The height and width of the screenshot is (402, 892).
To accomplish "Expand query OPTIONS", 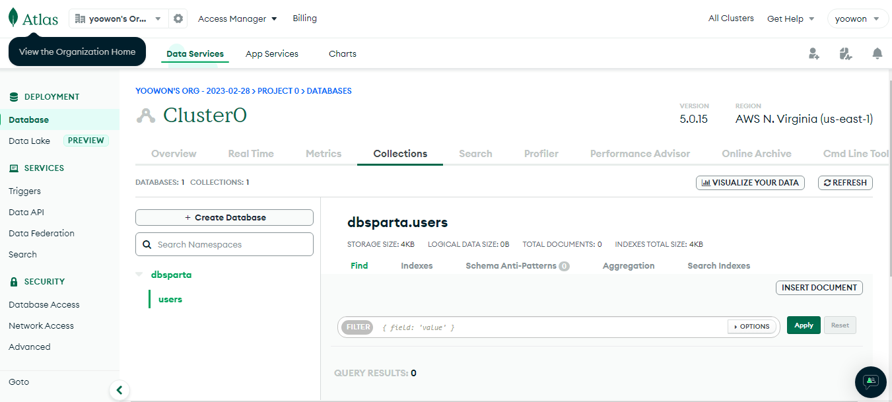I will [752, 326].
